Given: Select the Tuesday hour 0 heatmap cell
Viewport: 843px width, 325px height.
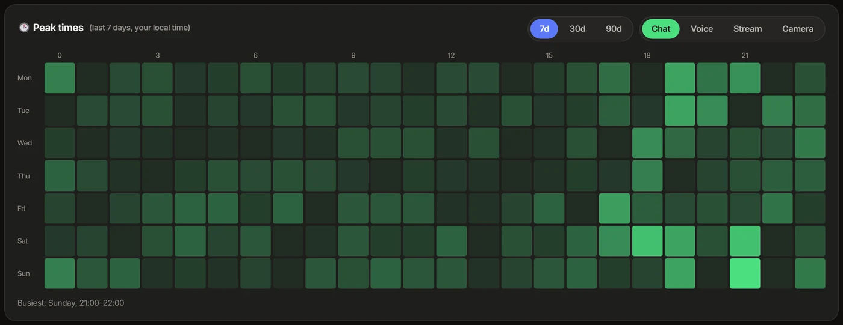Looking at the screenshot, I should 60,111.
